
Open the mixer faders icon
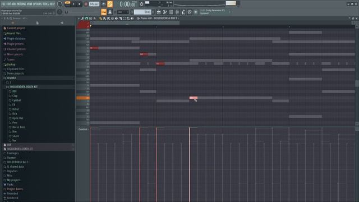177,12
